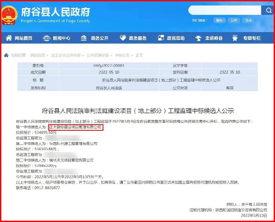Click the 政民互动 chat icon
The image size is (275, 222).
click(x=161, y=38)
